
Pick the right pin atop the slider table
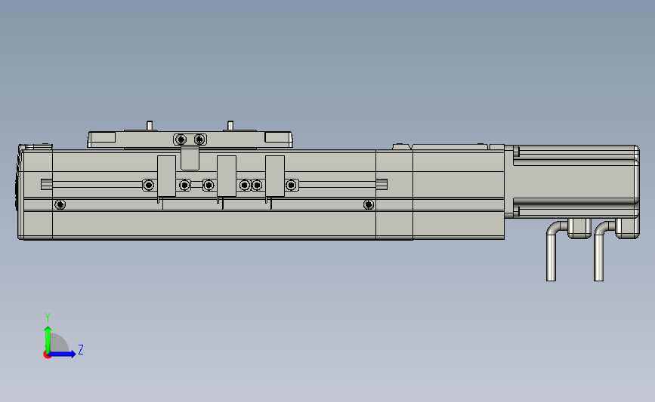(230, 125)
